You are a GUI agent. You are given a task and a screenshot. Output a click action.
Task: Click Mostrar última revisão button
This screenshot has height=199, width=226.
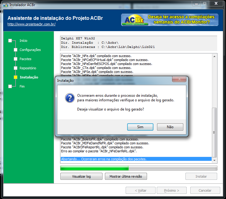coord(126,176)
